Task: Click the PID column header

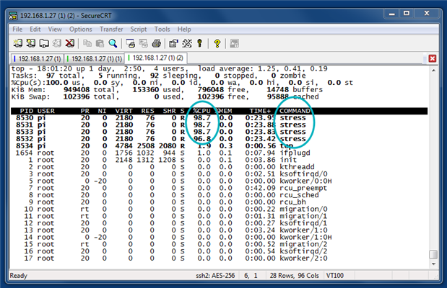Action: [x=27, y=111]
